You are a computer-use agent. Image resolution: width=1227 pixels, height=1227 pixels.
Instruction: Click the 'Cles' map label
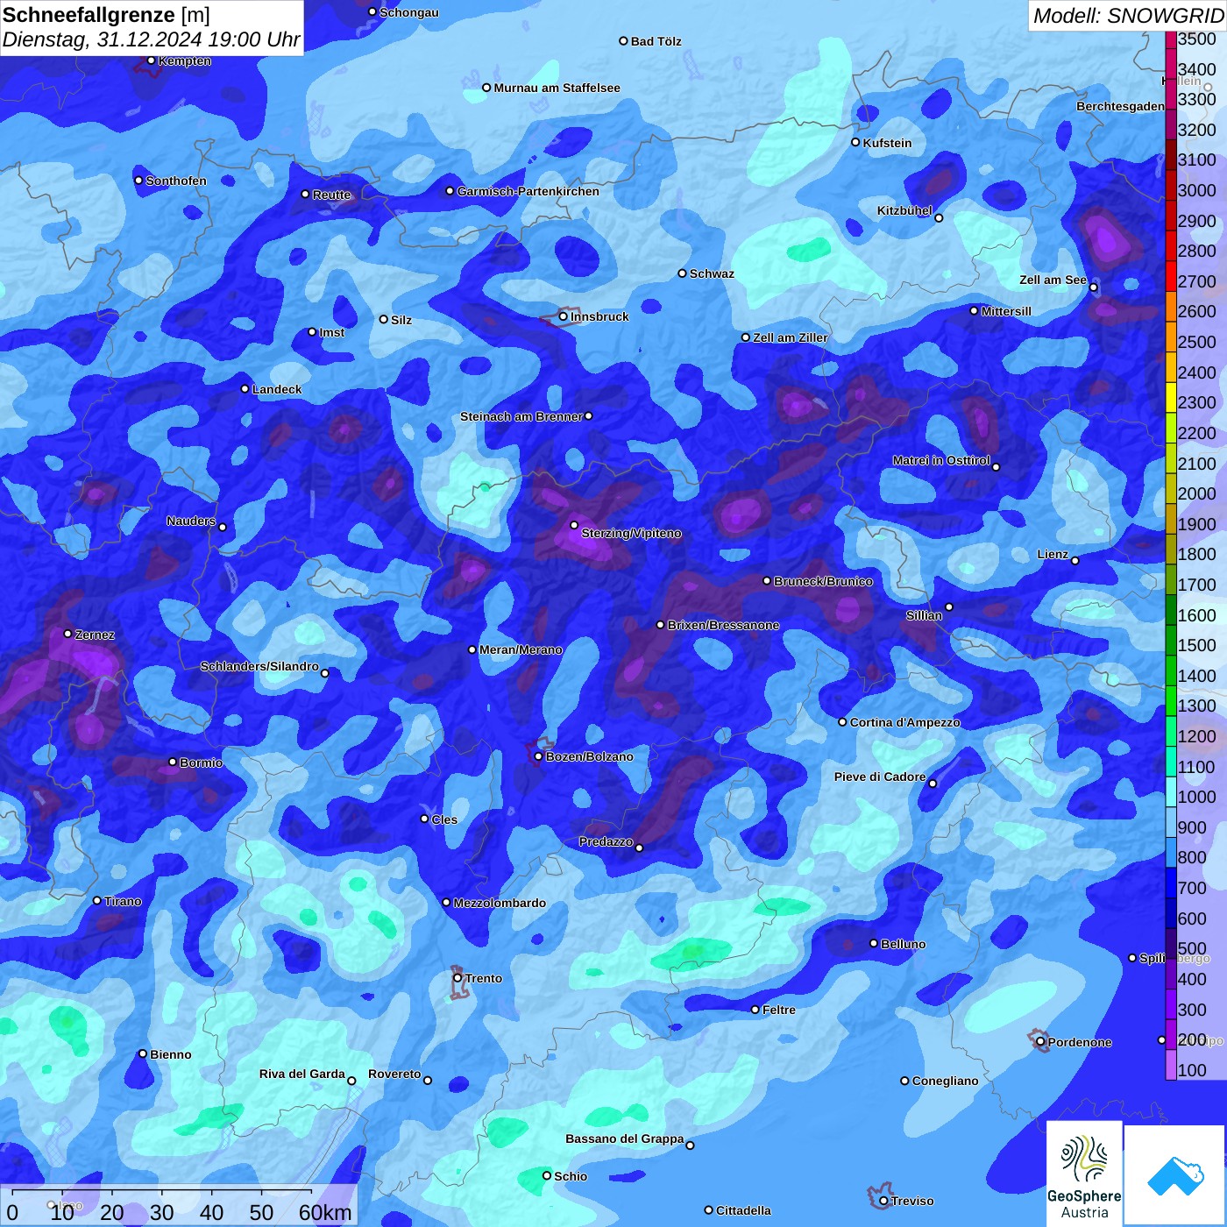tap(444, 819)
